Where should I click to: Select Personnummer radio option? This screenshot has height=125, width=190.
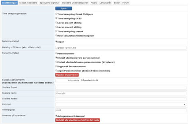pos(56,53)
